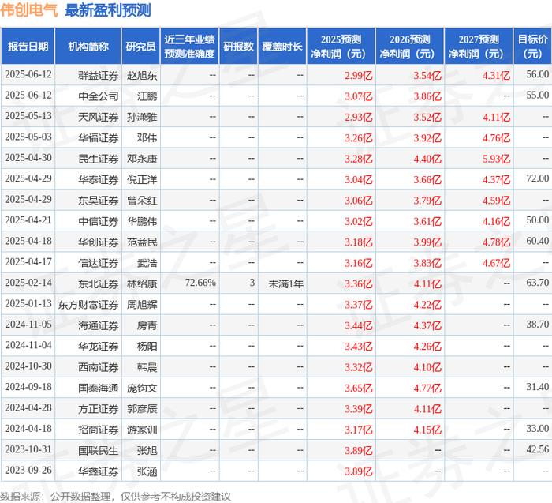Click target price 31.40
Image resolution: width=552 pixels, height=503 pixels.
pyautogui.click(x=538, y=387)
